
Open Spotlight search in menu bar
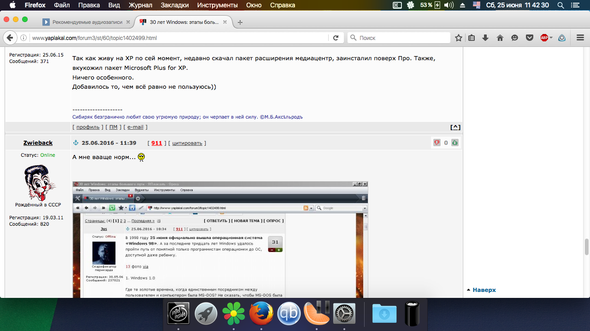click(561, 5)
